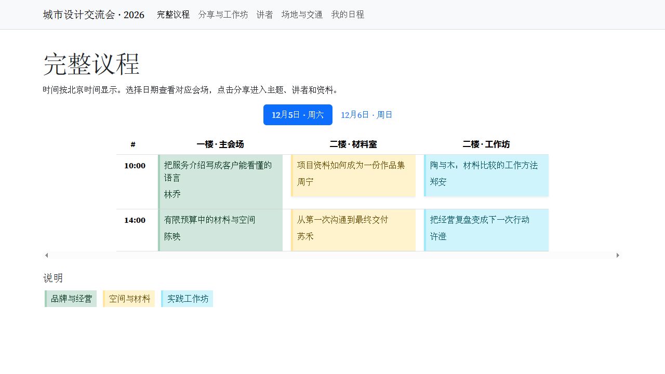Click the 14:00 time row label
Viewport: 665px width, 374px height.
pyautogui.click(x=135, y=220)
